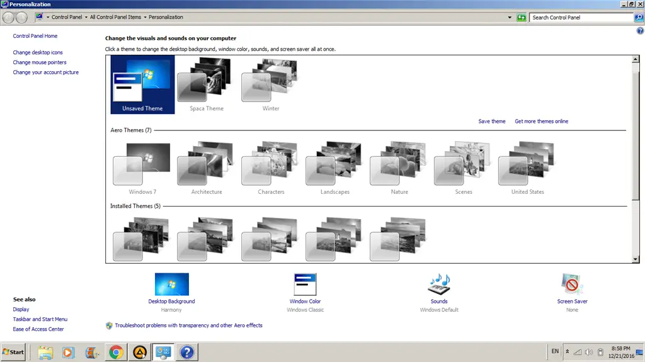Click the network signal tray icon

(578, 352)
